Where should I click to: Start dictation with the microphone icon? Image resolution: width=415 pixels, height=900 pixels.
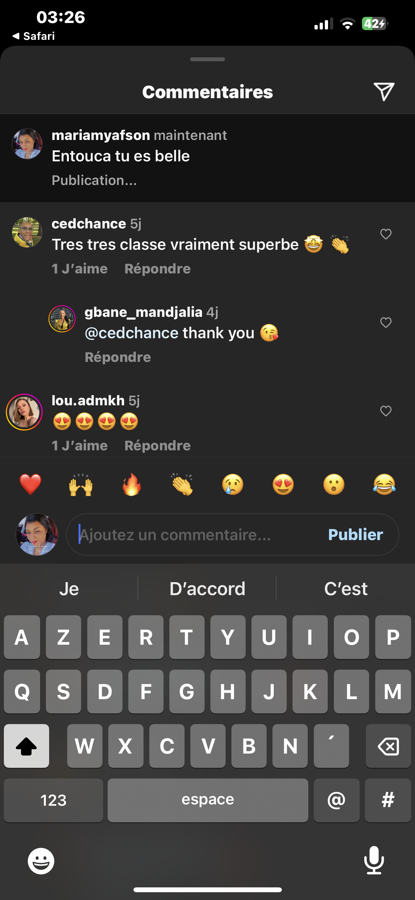(x=374, y=860)
